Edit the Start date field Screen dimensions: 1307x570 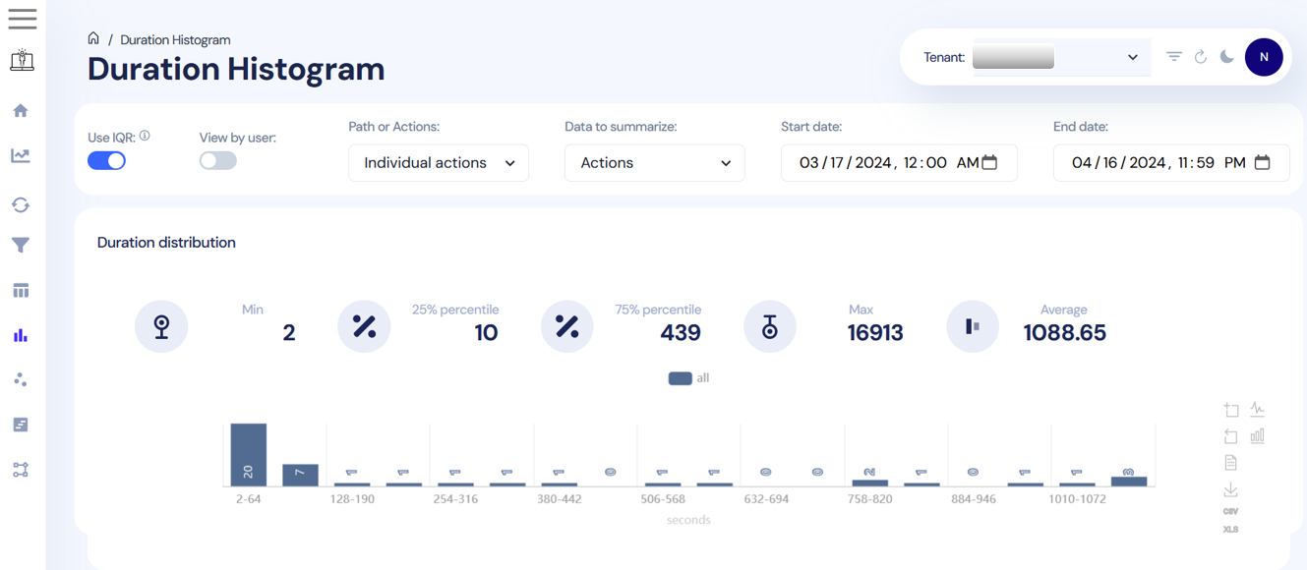[x=899, y=163]
